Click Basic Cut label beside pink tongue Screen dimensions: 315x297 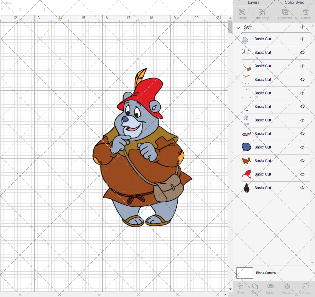coord(263,134)
